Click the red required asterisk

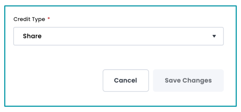[49, 19]
